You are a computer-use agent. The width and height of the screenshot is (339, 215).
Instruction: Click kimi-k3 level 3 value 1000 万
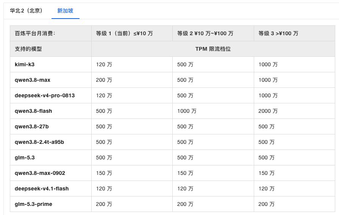click(268, 64)
